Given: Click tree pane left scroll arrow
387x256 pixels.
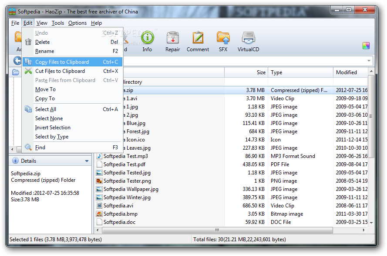Looking at the screenshot, I should pyautogui.click(x=12, y=149).
